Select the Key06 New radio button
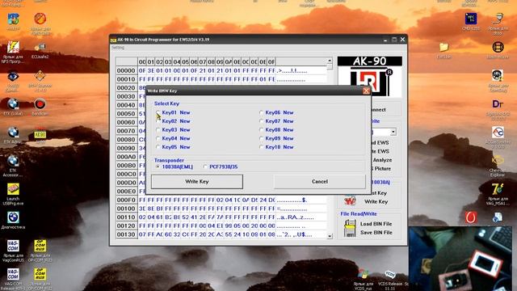Viewport: 517px width, 291px height. 262,112
